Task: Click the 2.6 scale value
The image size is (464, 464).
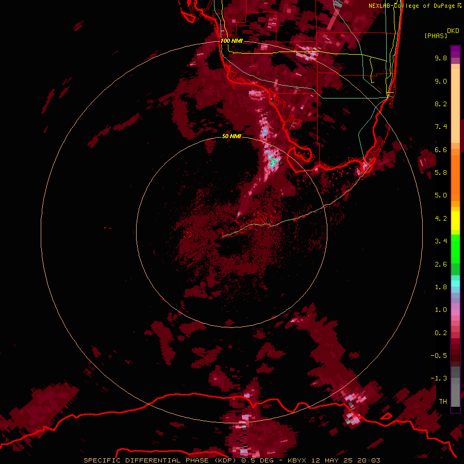Action: [x=441, y=264]
